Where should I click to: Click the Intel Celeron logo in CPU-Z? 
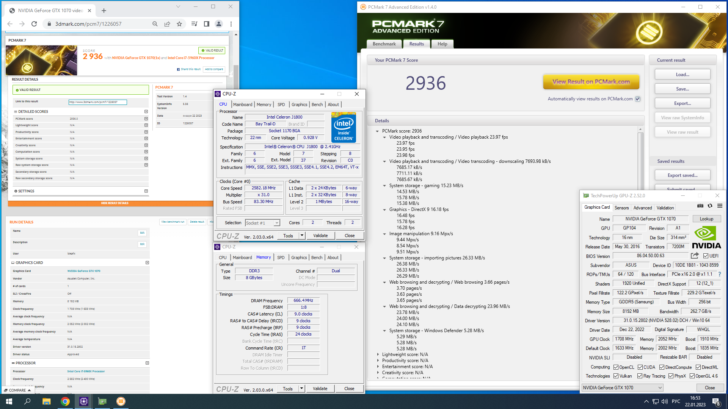click(x=344, y=127)
